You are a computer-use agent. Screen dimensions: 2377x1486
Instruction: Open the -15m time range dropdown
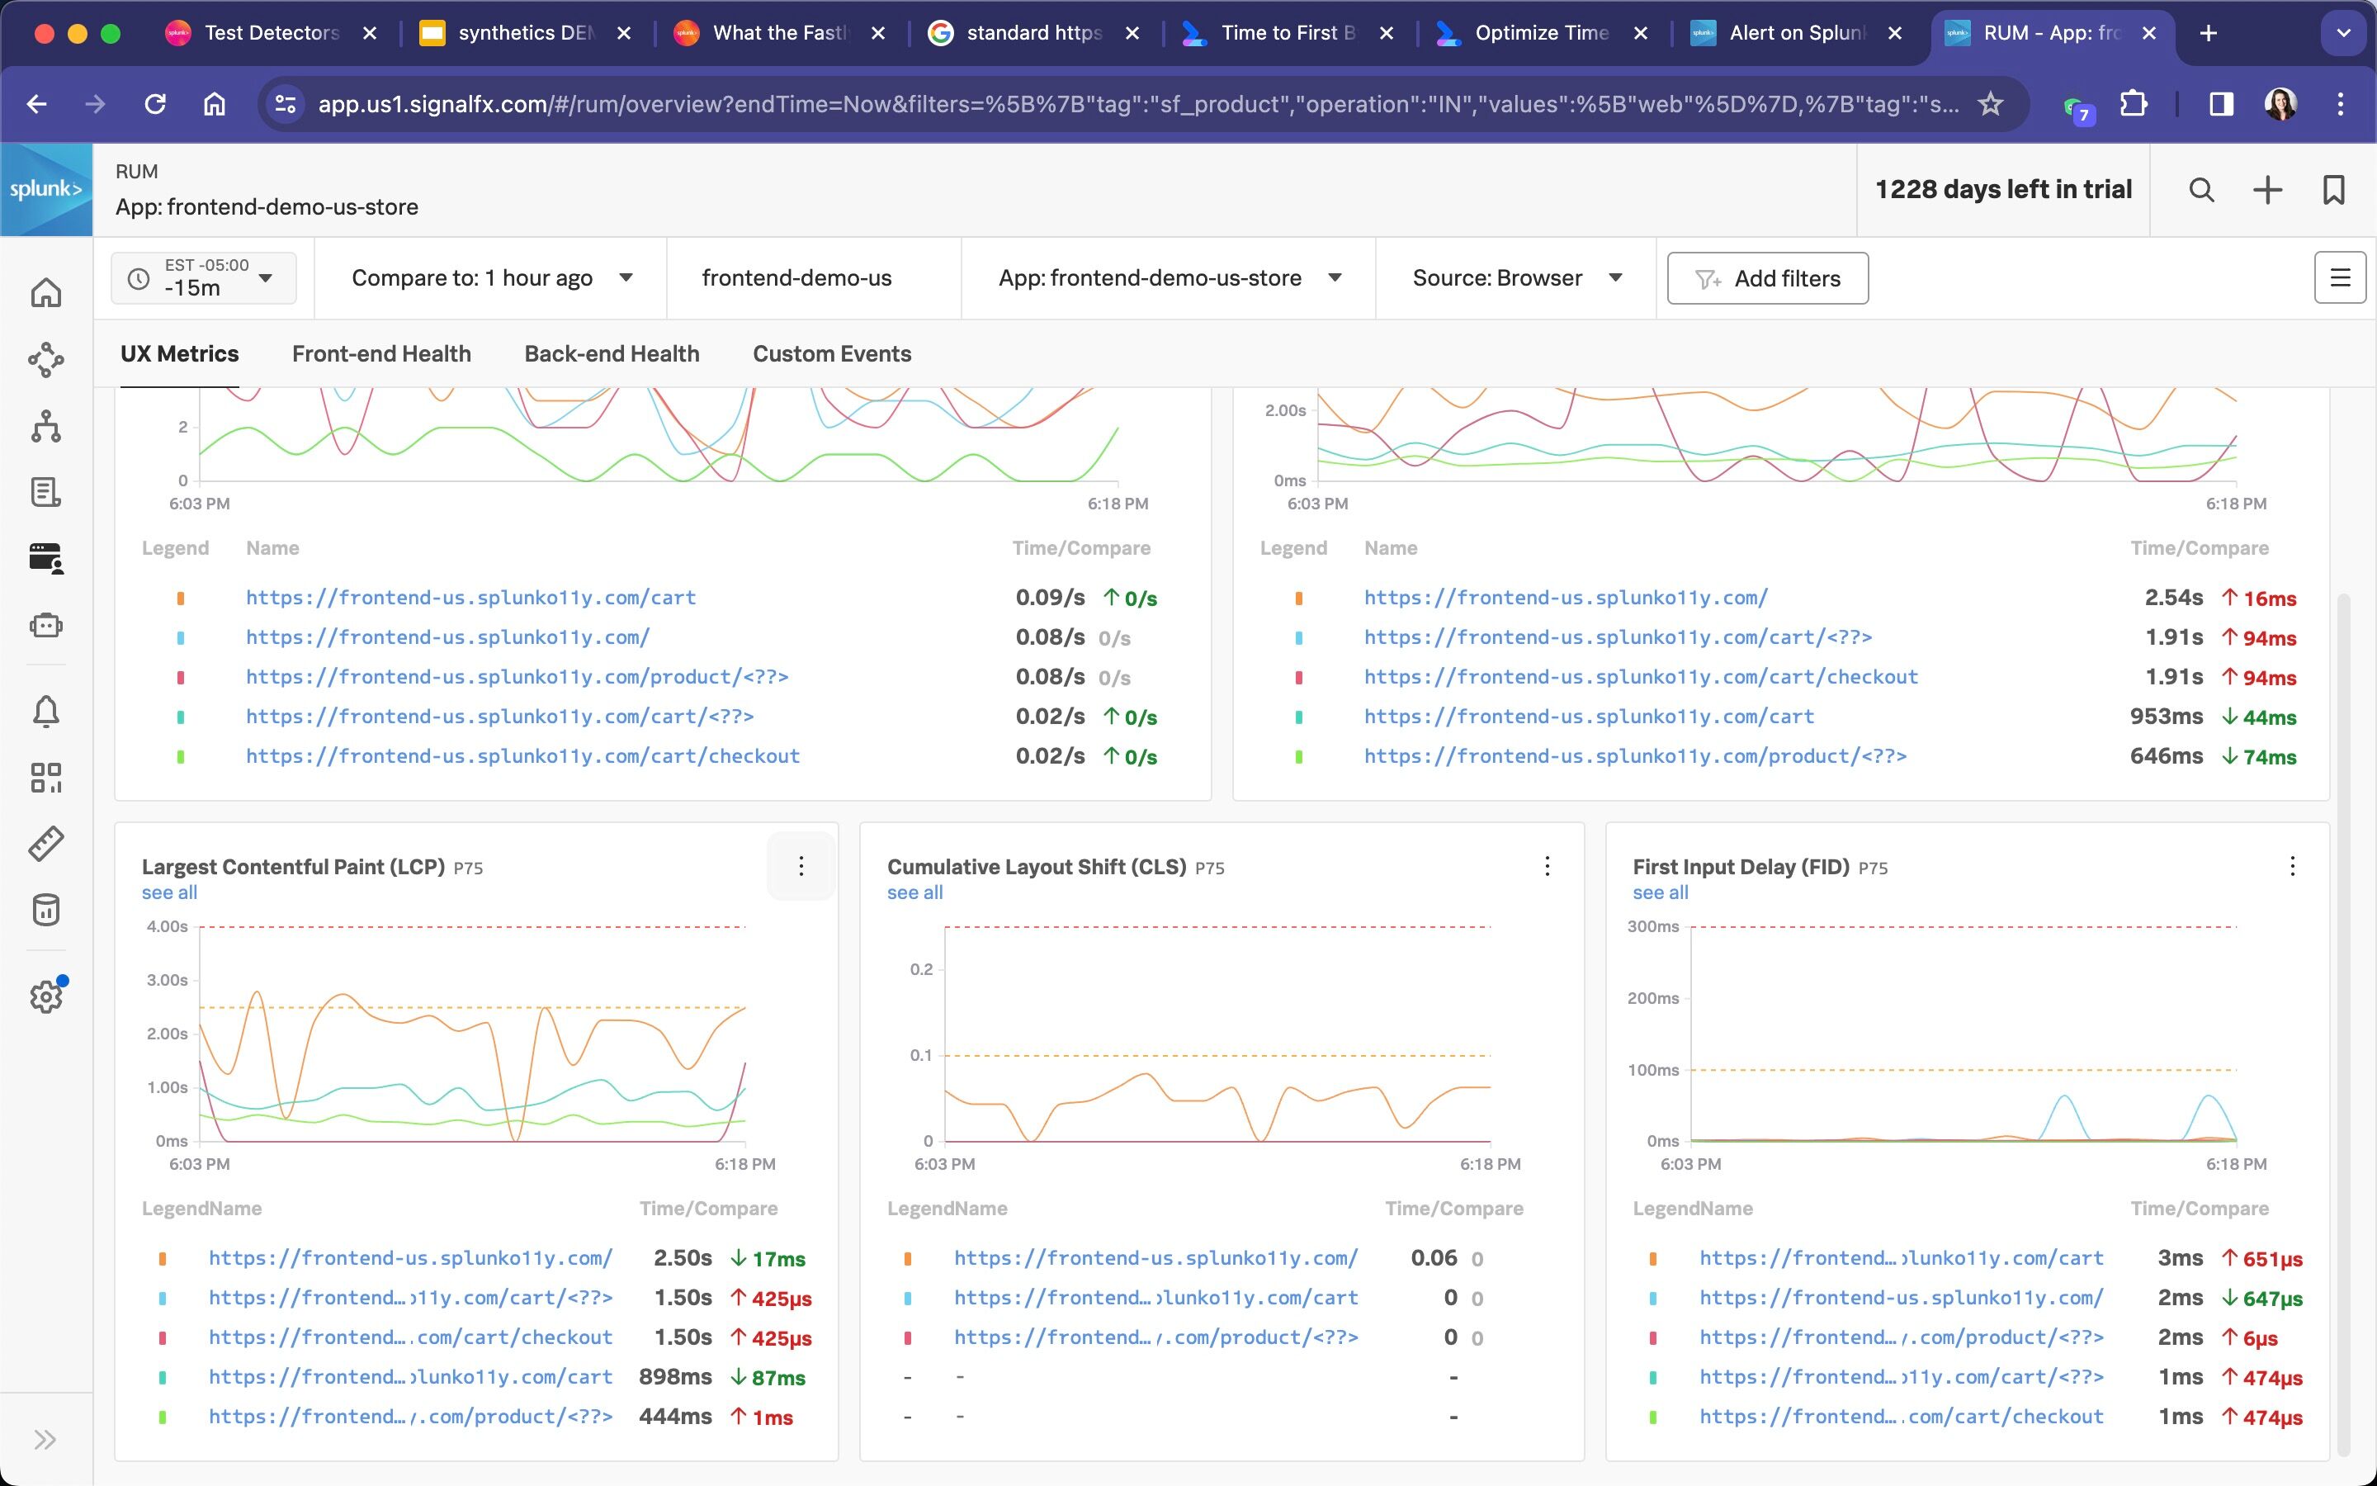click(x=205, y=278)
